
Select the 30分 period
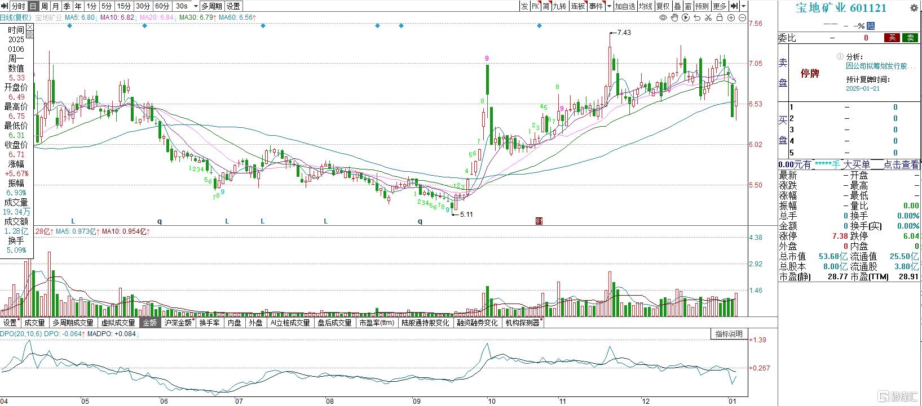(x=143, y=6)
